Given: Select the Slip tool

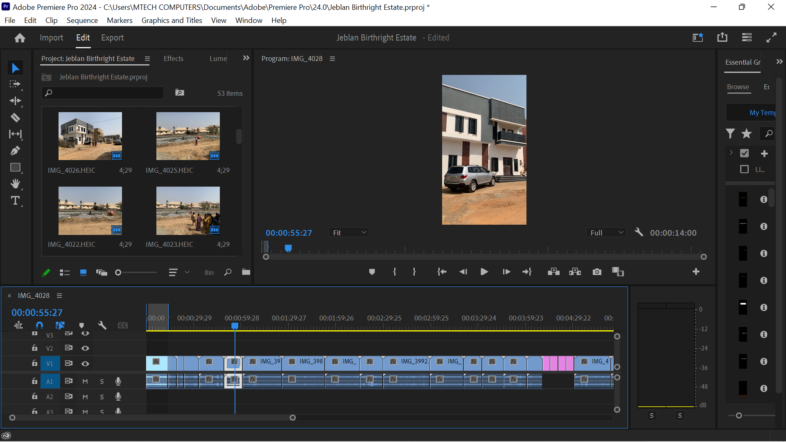Looking at the screenshot, I should tap(15, 134).
